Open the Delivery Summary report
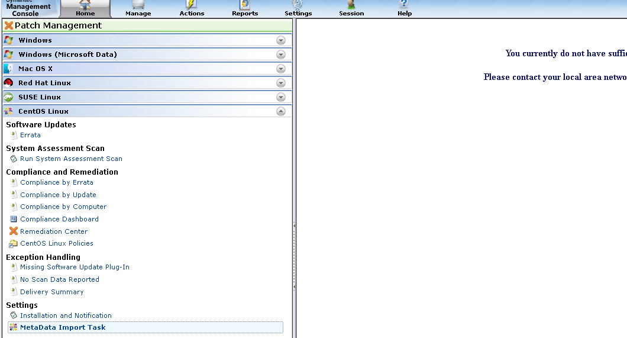 52,292
